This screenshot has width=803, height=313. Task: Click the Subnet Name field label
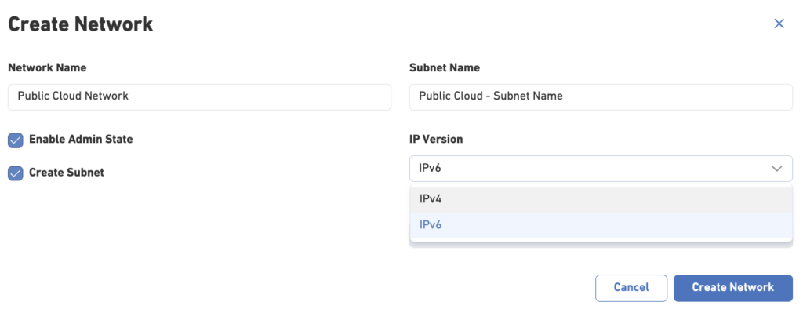[445, 67]
